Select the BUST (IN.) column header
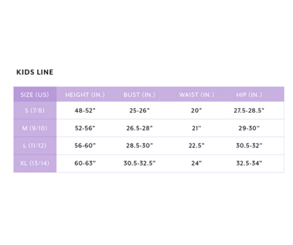Image resolution: width=293 pixels, height=245 pixels. tap(139, 95)
